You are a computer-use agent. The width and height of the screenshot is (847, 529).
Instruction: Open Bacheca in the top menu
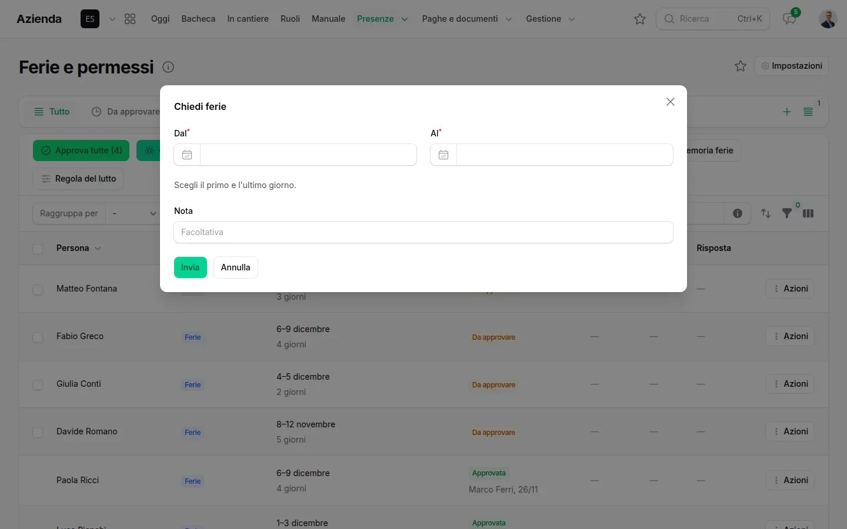[198, 19]
